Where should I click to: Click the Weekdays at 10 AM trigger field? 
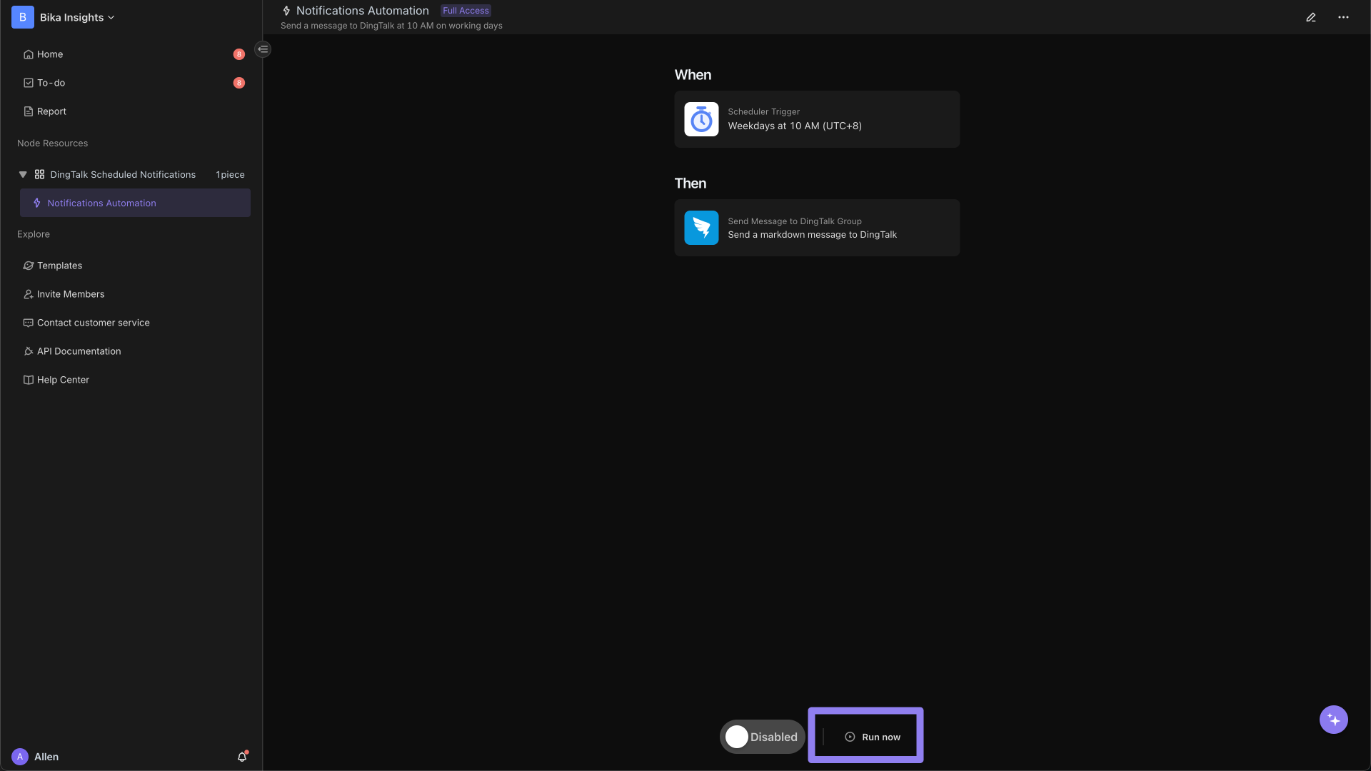(x=818, y=119)
